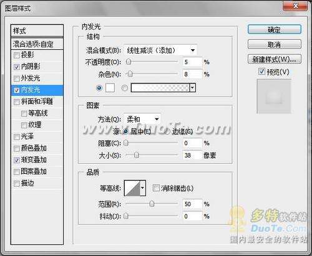Select the 描边 effect label in list
Image resolution: width=312 pixels, height=256 pixels.
[27, 183]
